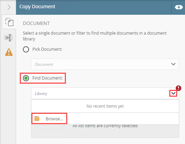The image size is (185, 144).
Task: Click the red error exclamation badge
Action: (179, 88)
